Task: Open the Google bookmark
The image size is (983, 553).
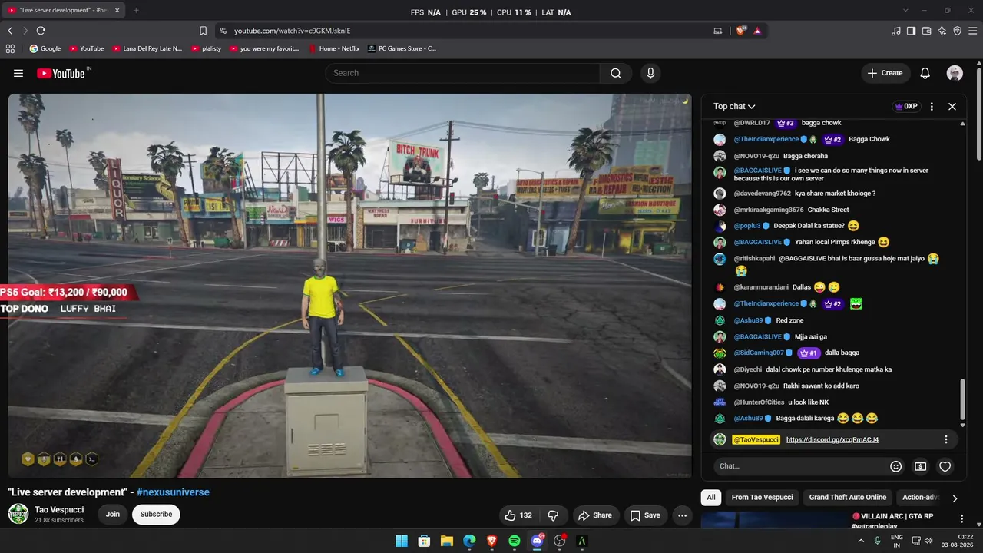Action: coord(45,48)
